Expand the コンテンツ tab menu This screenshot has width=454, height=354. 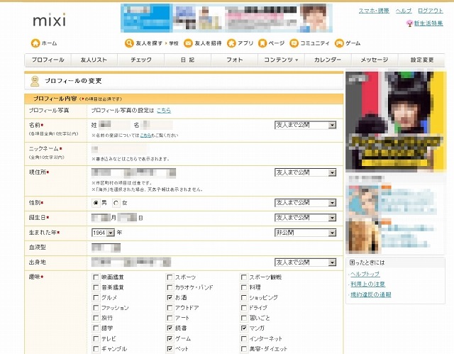[x=281, y=60]
